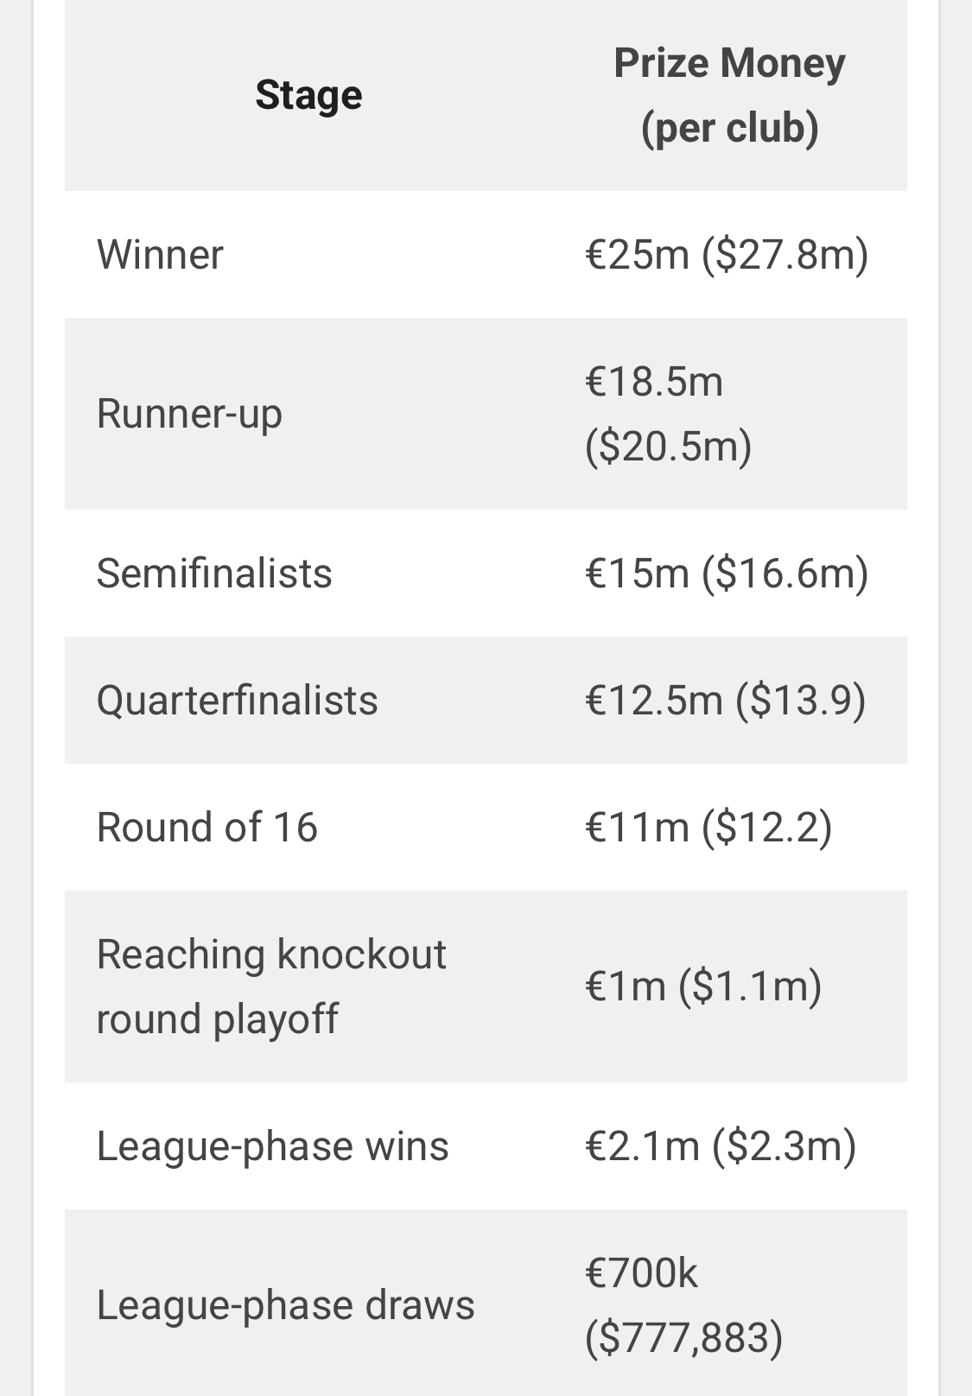Tap the Winner row label
This screenshot has height=1396, width=972.
coord(160,255)
